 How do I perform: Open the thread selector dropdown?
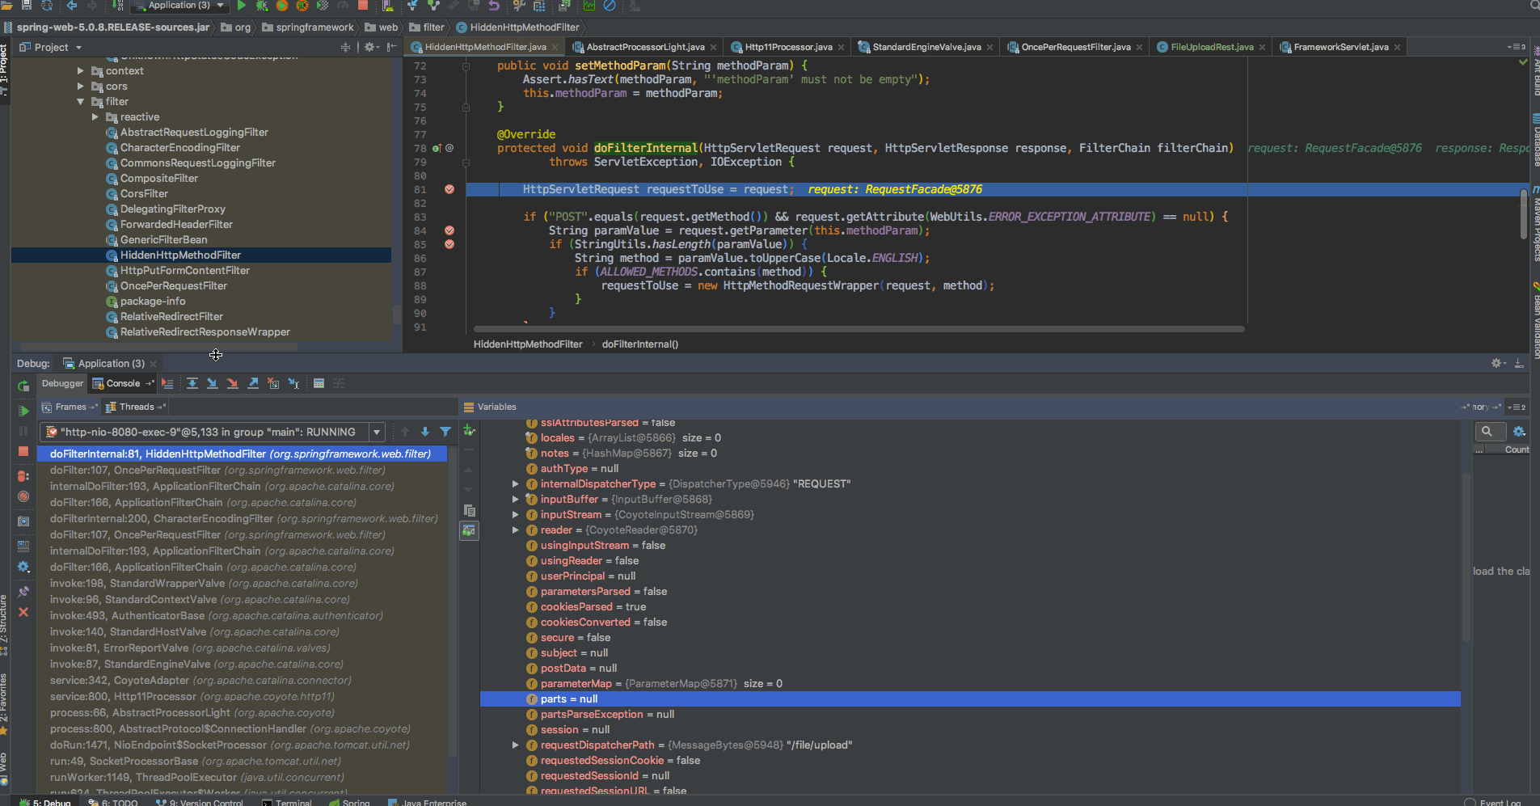click(x=377, y=432)
